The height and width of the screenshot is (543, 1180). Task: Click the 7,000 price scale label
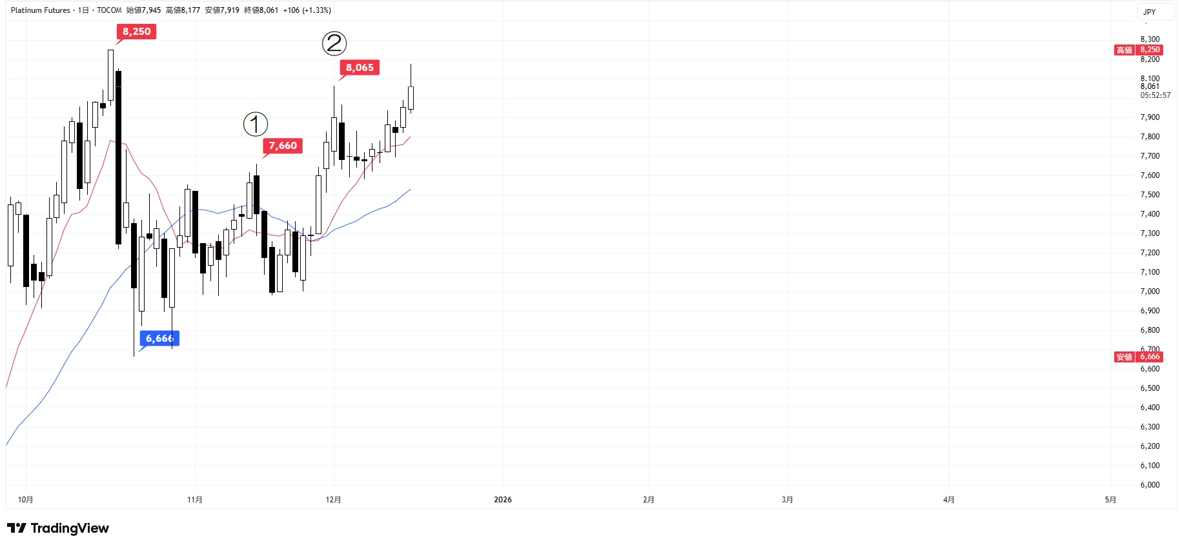click(x=1150, y=291)
